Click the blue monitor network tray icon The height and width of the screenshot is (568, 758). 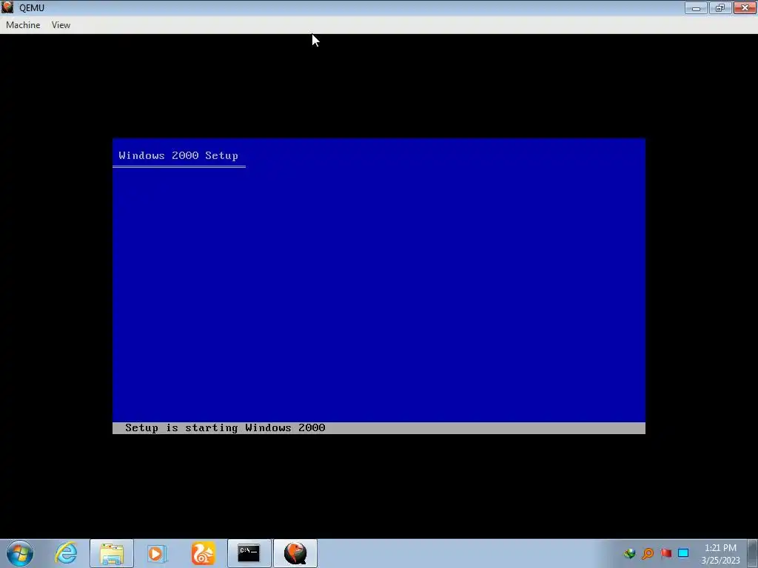pyautogui.click(x=683, y=553)
